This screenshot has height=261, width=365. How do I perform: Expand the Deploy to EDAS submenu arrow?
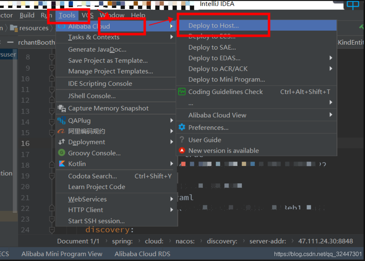point(331,58)
